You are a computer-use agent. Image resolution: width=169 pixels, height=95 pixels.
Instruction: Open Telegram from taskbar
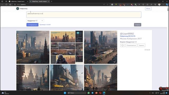click(x=92, y=93)
